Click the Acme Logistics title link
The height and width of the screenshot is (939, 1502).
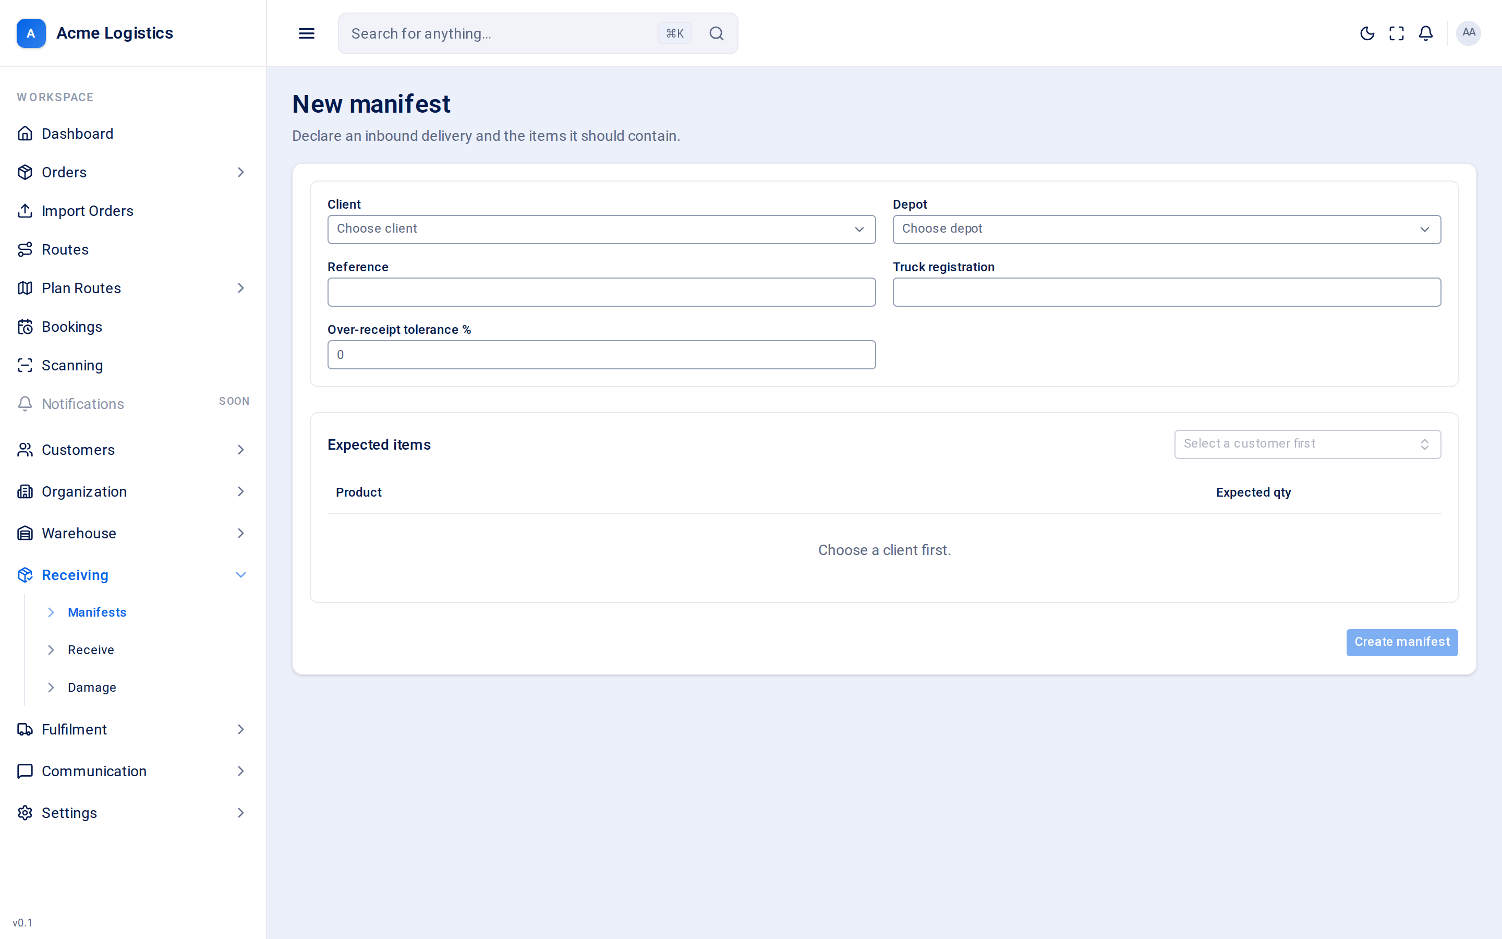pos(115,33)
